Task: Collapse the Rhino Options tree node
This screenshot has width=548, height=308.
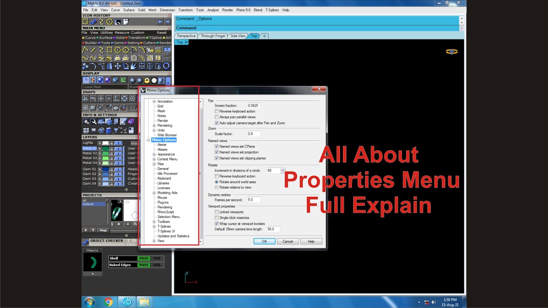Action: [149, 140]
